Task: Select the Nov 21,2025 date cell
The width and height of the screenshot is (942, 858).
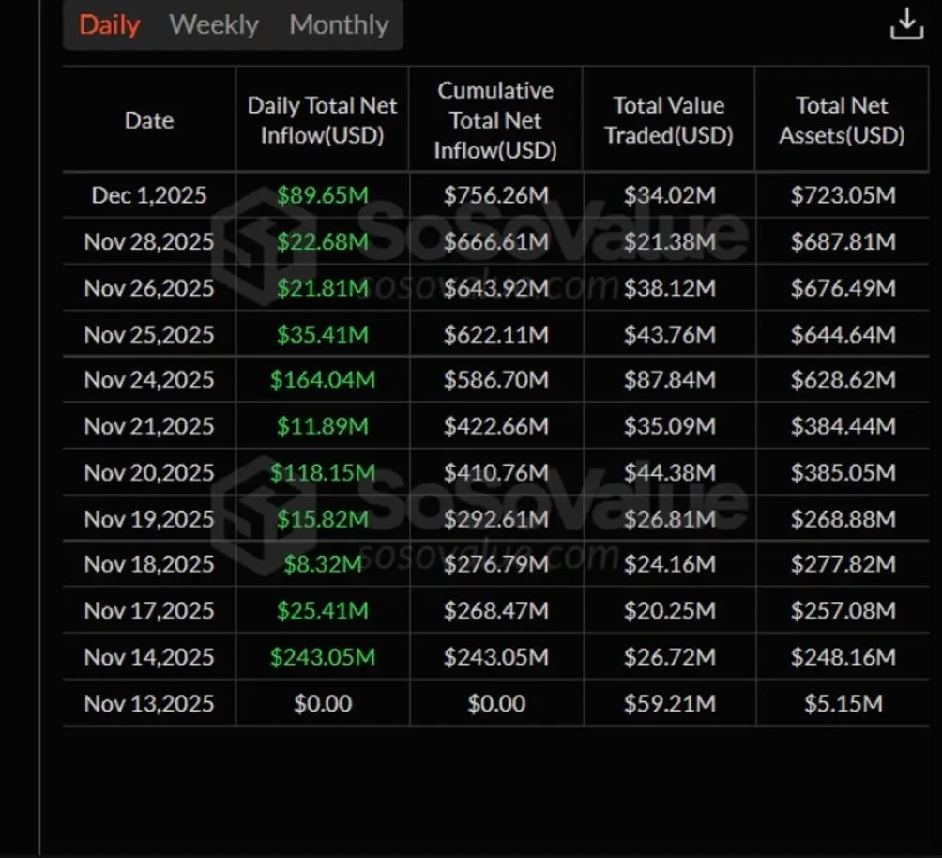Action: 149,425
